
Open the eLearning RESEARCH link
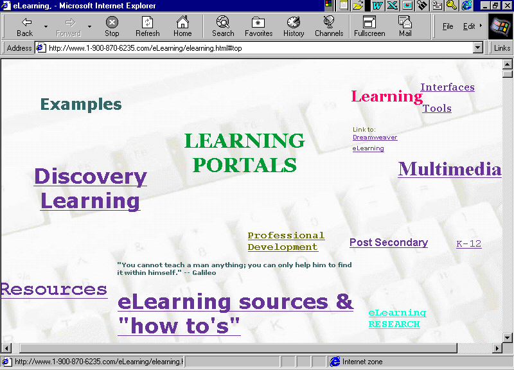pos(397,318)
